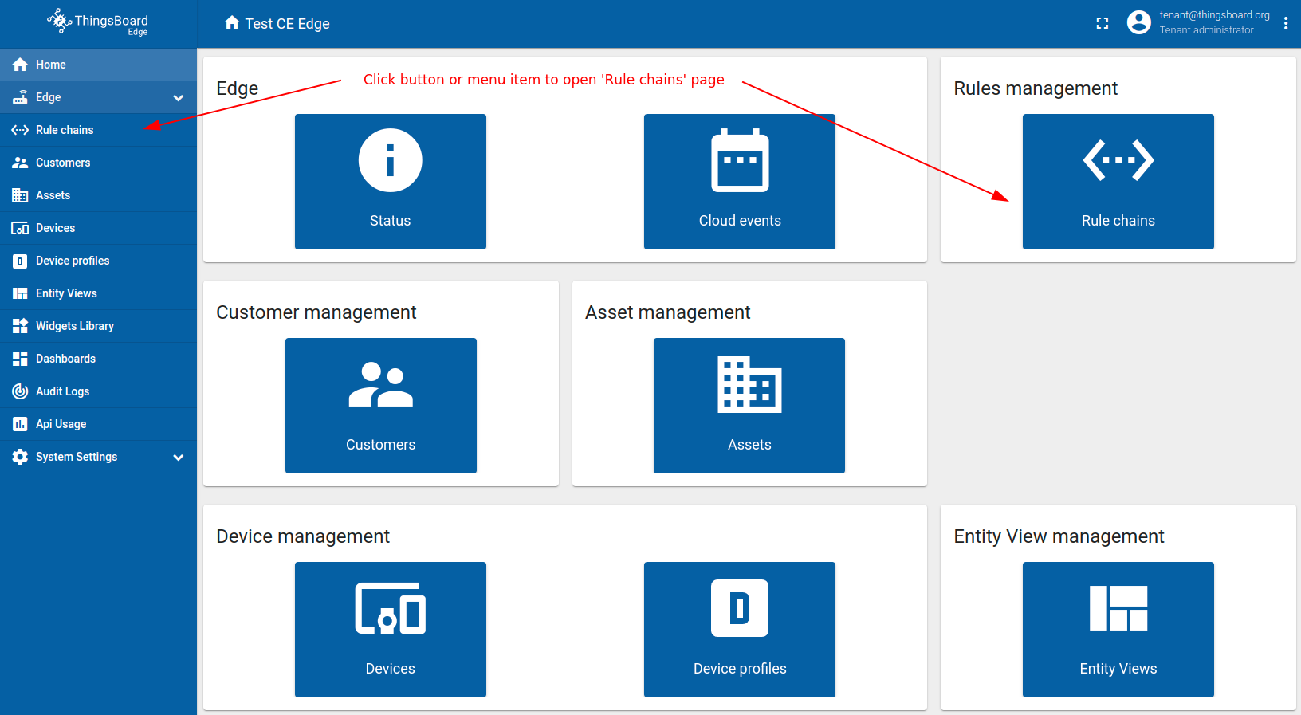Image resolution: width=1301 pixels, height=715 pixels.
Task: Click the 'Rules management' heading
Action: 1036,88
